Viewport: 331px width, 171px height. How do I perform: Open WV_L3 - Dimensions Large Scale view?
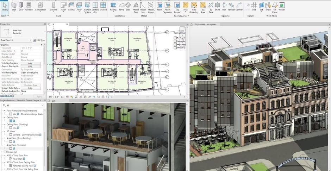(x=28, y=114)
